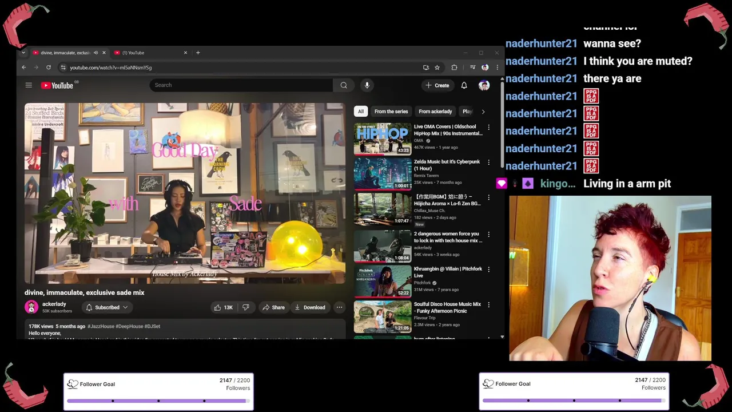The image size is (732, 412).
Task: Click the Create button
Action: point(437,85)
